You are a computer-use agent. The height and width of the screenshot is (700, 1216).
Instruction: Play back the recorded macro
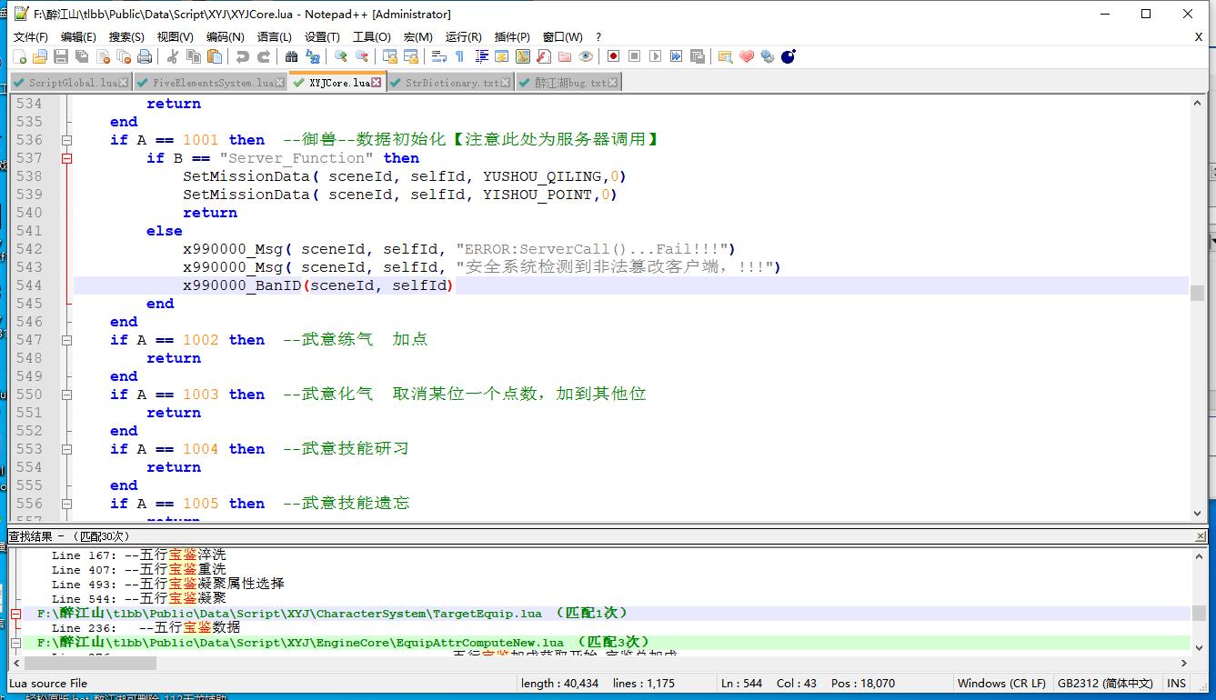click(656, 56)
